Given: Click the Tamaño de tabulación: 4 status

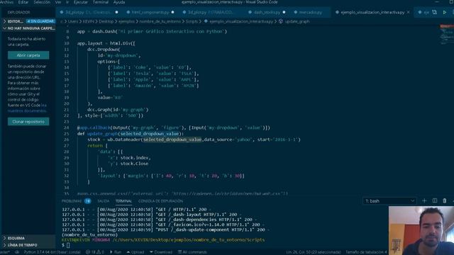Looking at the screenshot, I should [366, 252].
